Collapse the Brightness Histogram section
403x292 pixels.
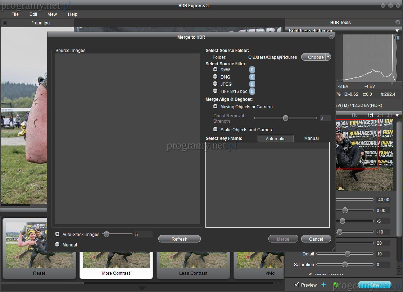(x=397, y=31)
